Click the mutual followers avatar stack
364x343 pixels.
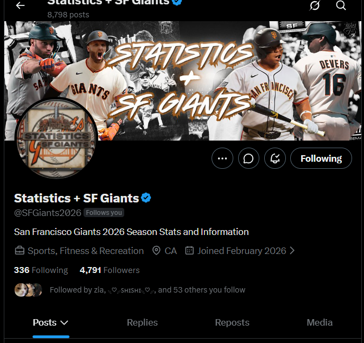point(28,290)
